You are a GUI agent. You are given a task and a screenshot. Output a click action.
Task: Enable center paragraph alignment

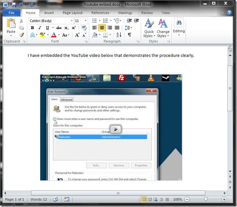tap(102, 28)
